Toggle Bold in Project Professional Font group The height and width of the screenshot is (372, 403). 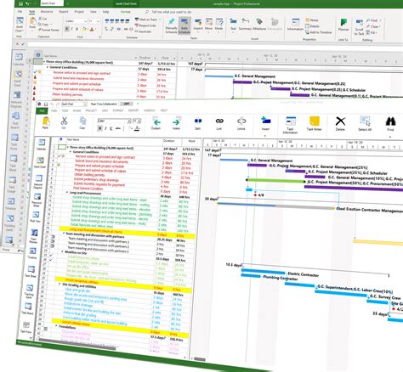click(x=67, y=29)
